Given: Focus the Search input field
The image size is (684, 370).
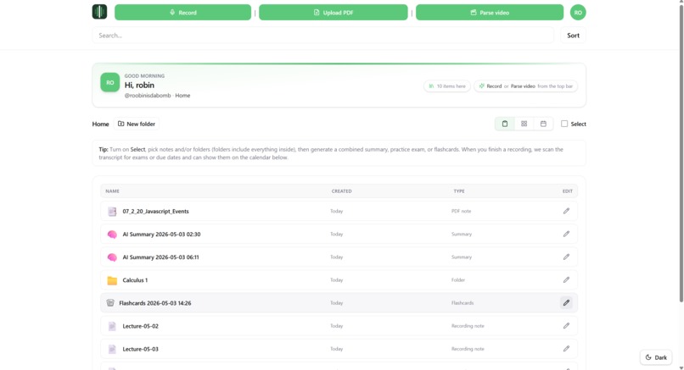Looking at the screenshot, I should tap(322, 36).
